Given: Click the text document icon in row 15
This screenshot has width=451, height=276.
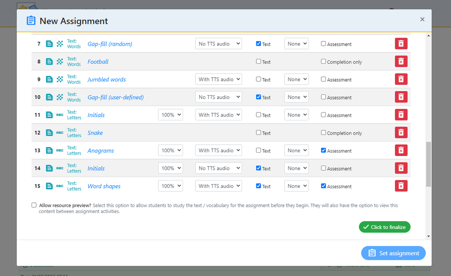Looking at the screenshot, I should [x=49, y=186].
